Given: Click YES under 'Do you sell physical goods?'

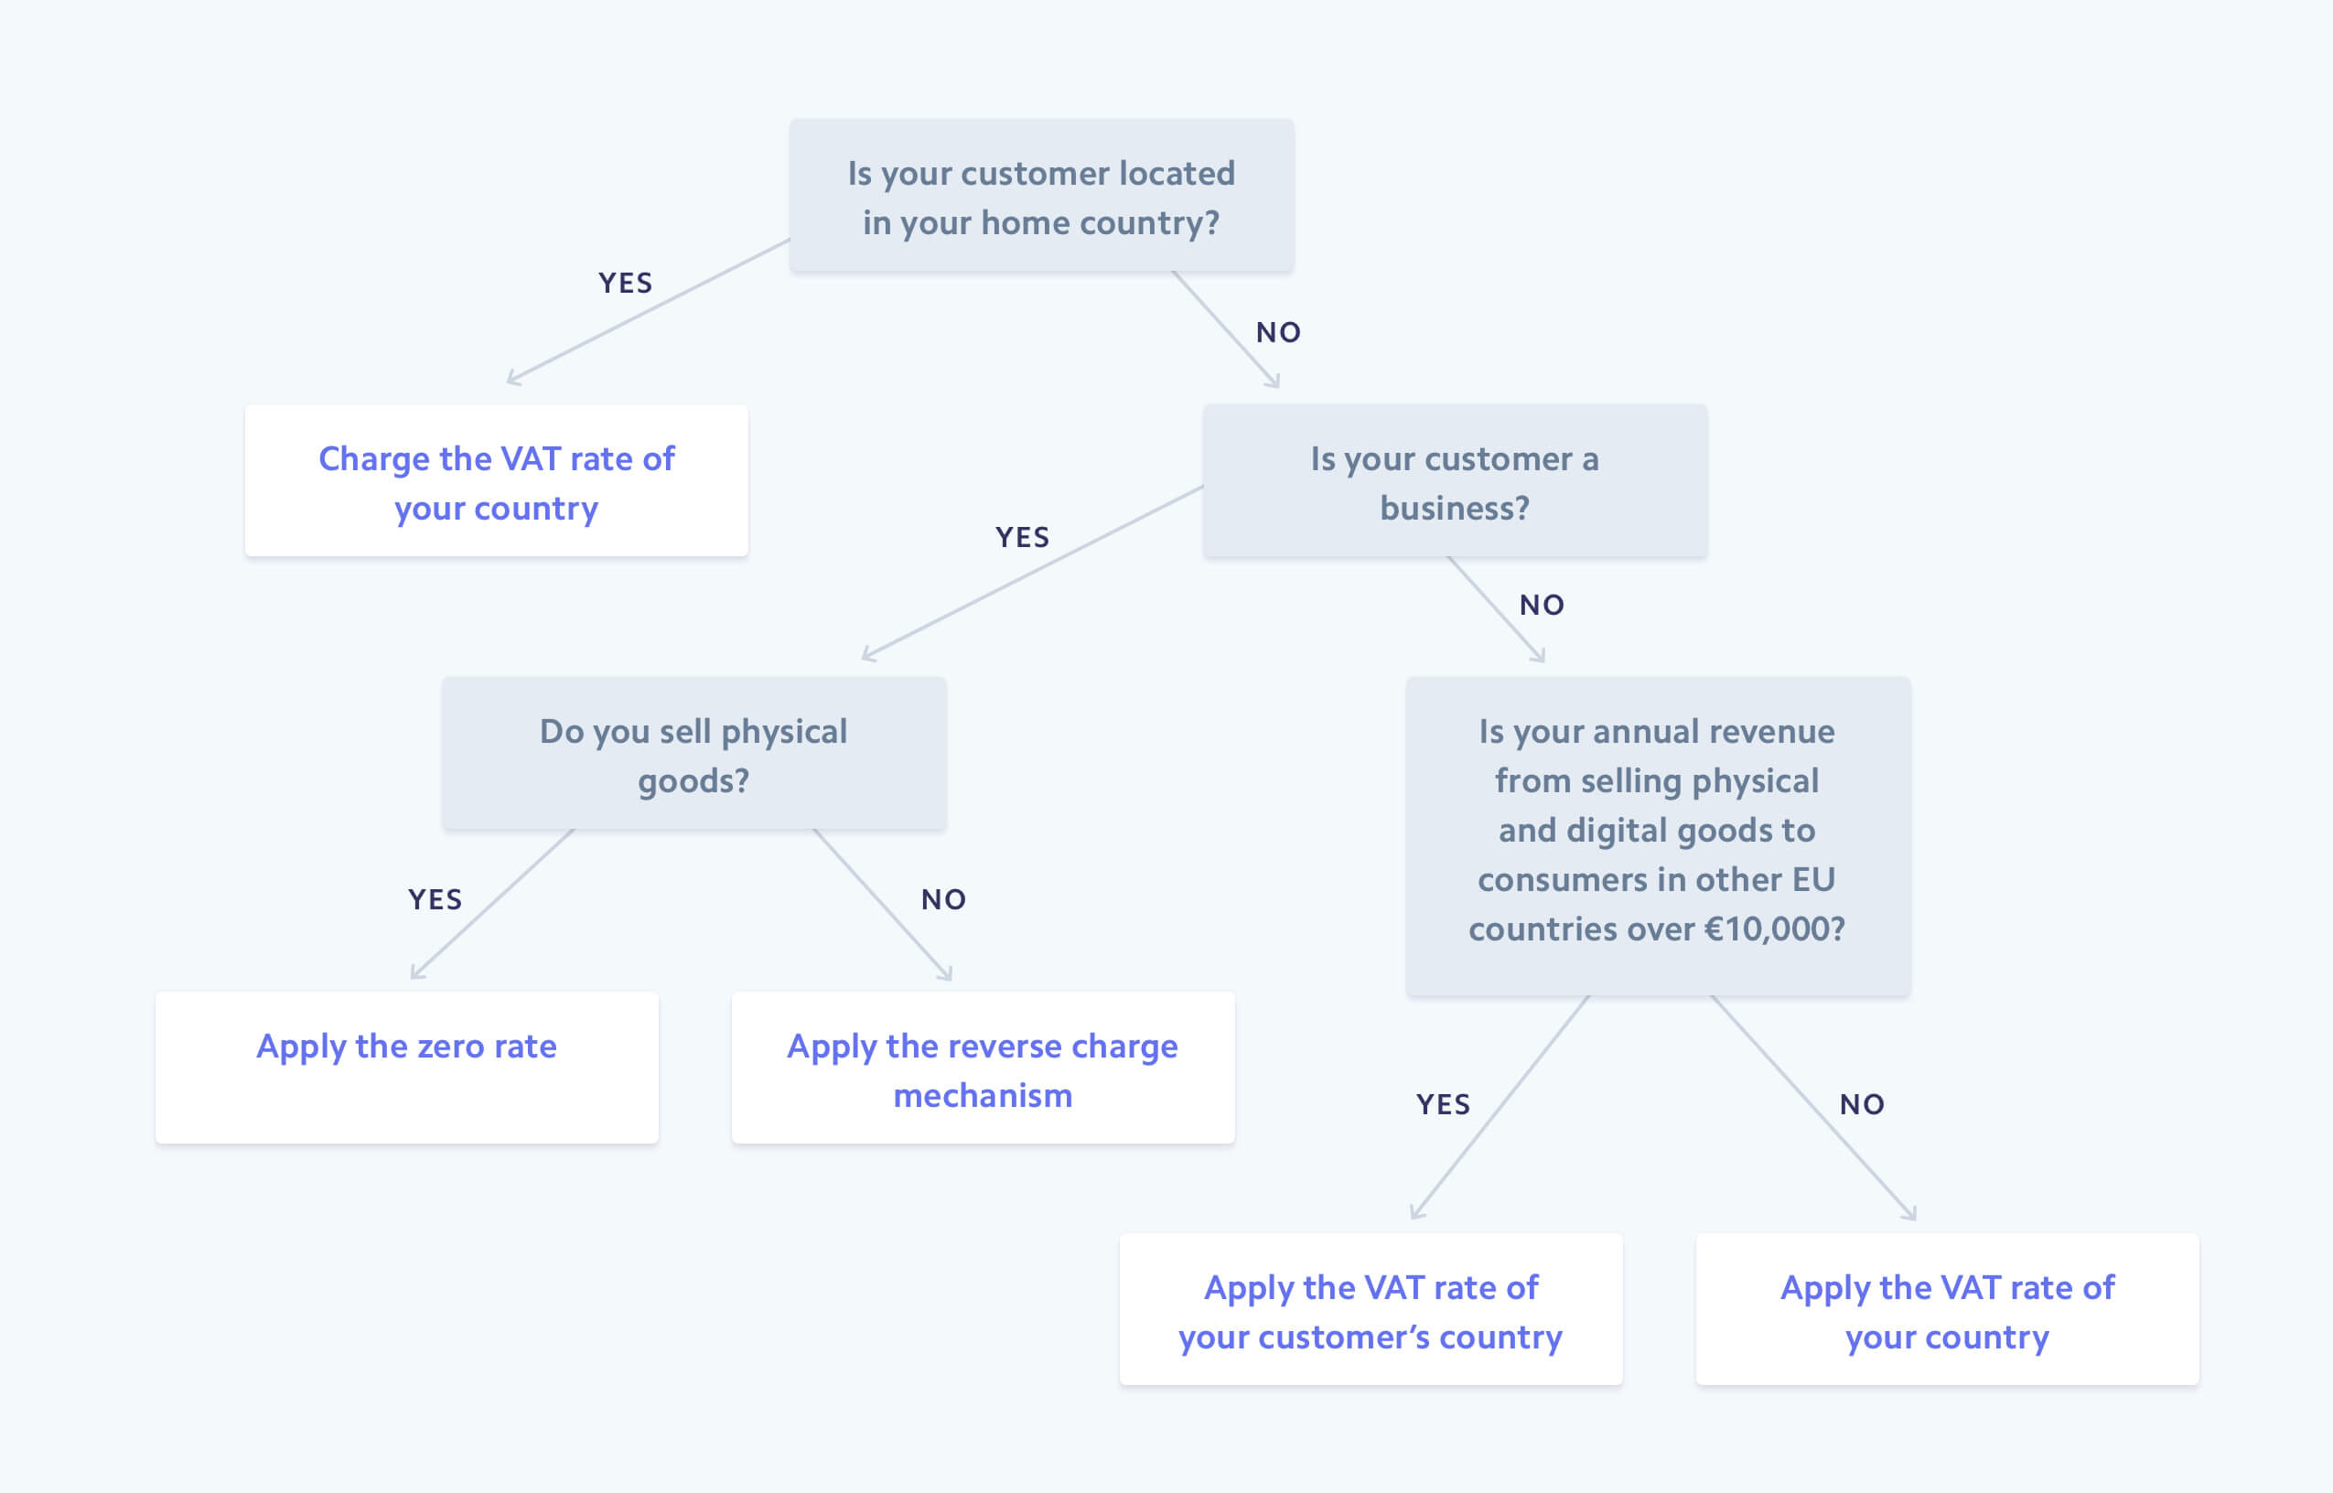Looking at the screenshot, I should tap(435, 899).
